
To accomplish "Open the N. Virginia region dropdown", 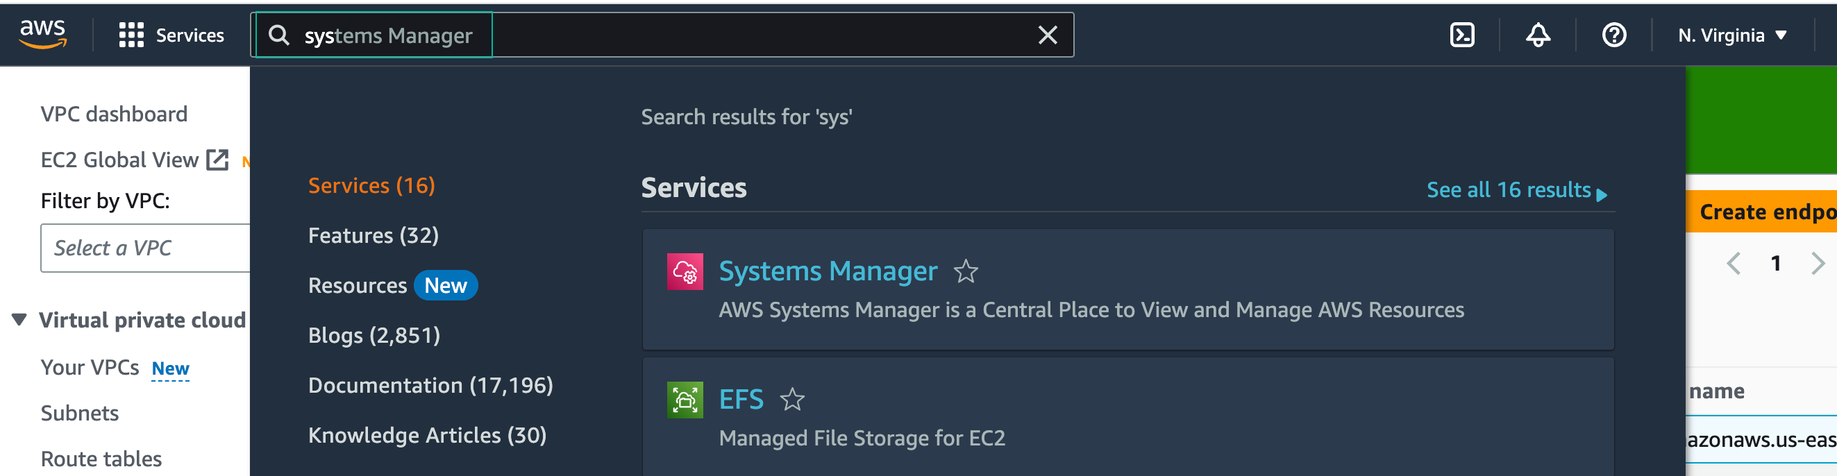I will (x=1733, y=34).
